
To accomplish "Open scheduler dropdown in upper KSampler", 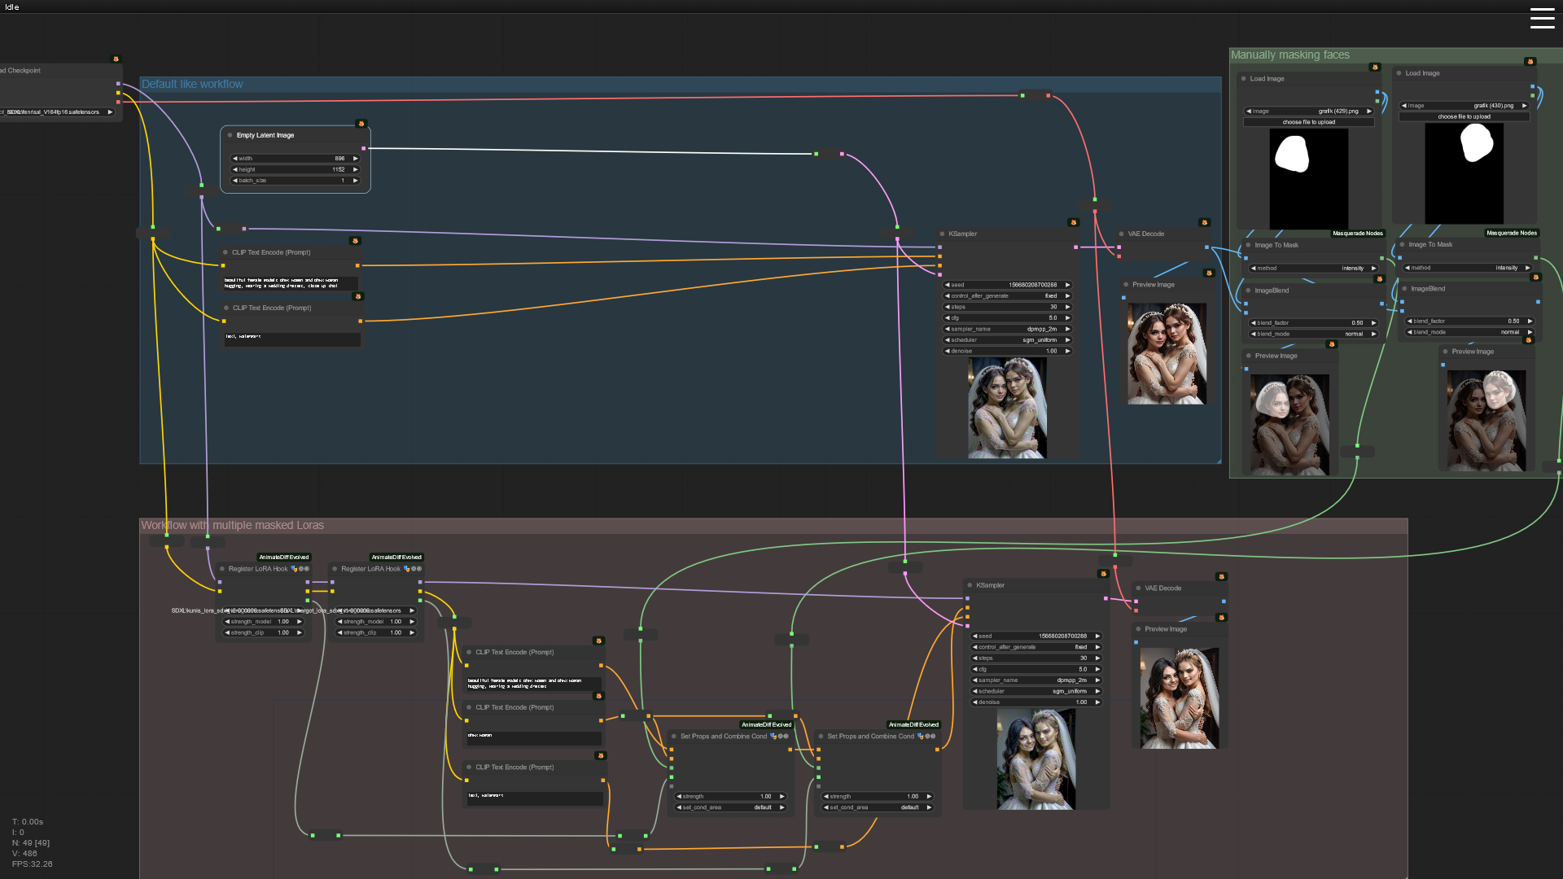I will click(1008, 340).
